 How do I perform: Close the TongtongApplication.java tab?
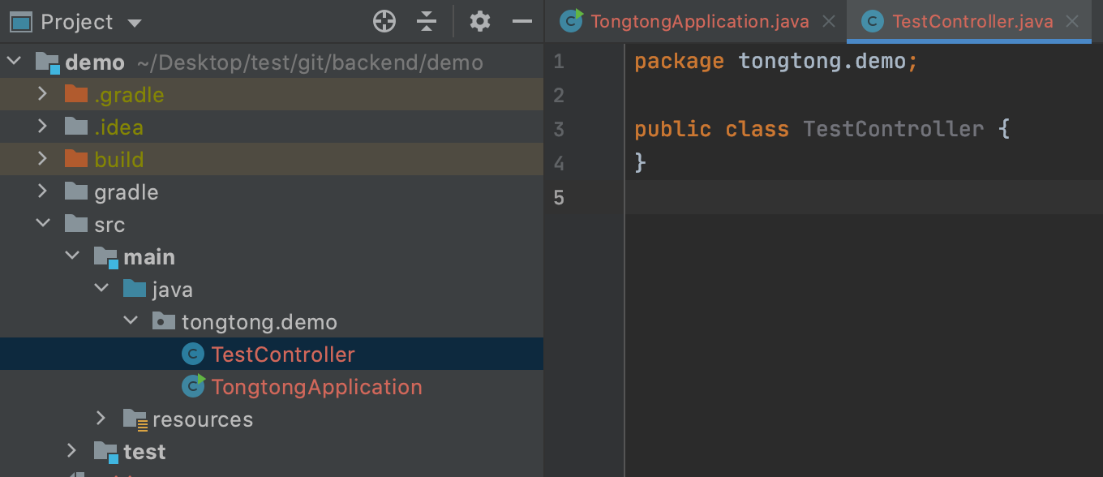pyautogui.click(x=829, y=22)
